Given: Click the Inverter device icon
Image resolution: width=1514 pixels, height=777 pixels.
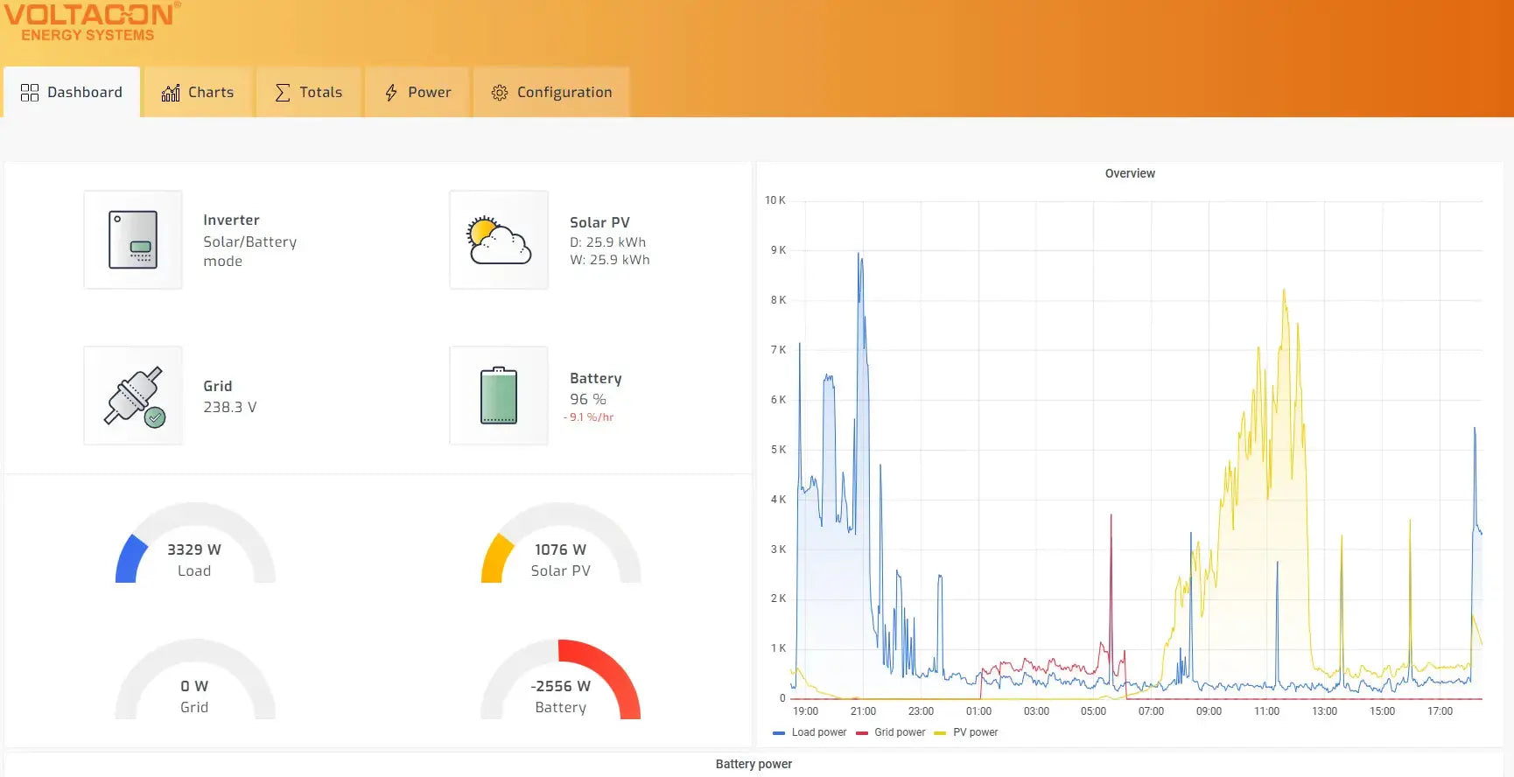Looking at the screenshot, I should pyautogui.click(x=133, y=240).
